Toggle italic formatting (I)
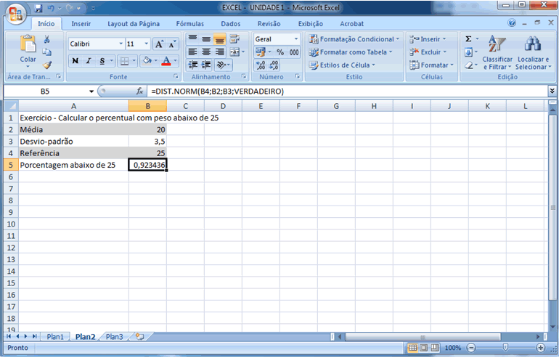 [88, 61]
